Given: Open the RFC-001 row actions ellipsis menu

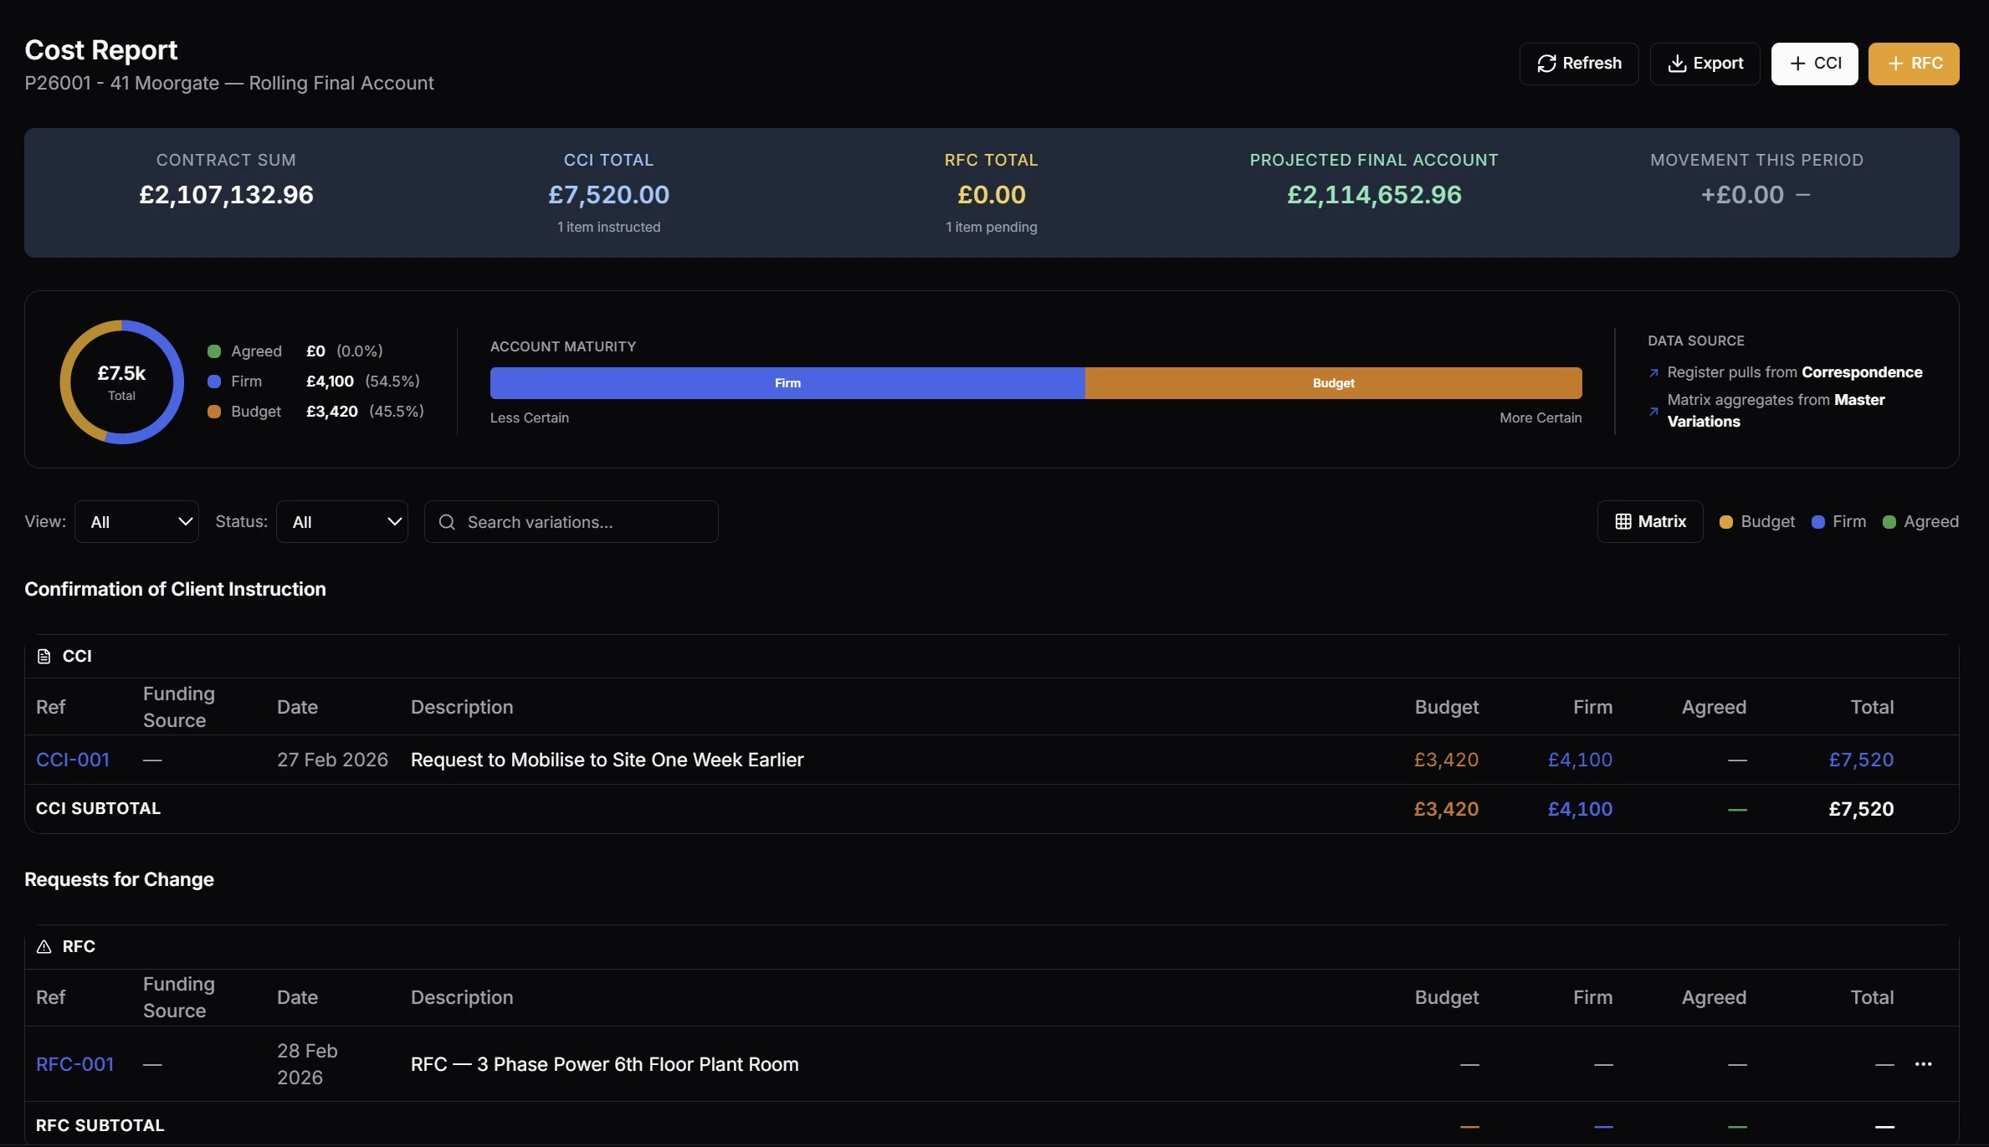Looking at the screenshot, I should coord(1924,1063).
